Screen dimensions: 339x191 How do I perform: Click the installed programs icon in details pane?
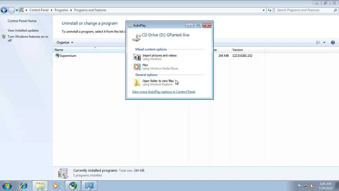pyautogui.click(x=63, y=173)
